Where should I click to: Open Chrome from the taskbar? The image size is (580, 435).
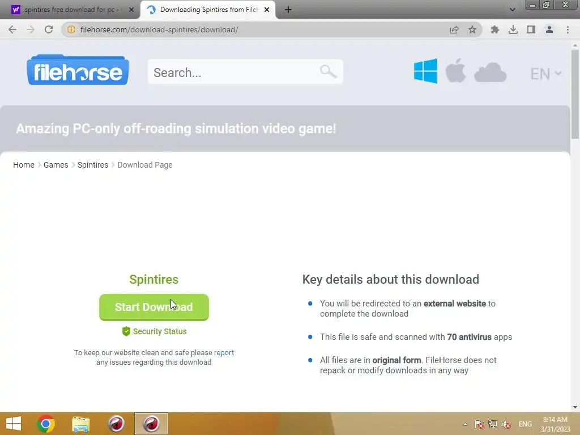(46, 424)
